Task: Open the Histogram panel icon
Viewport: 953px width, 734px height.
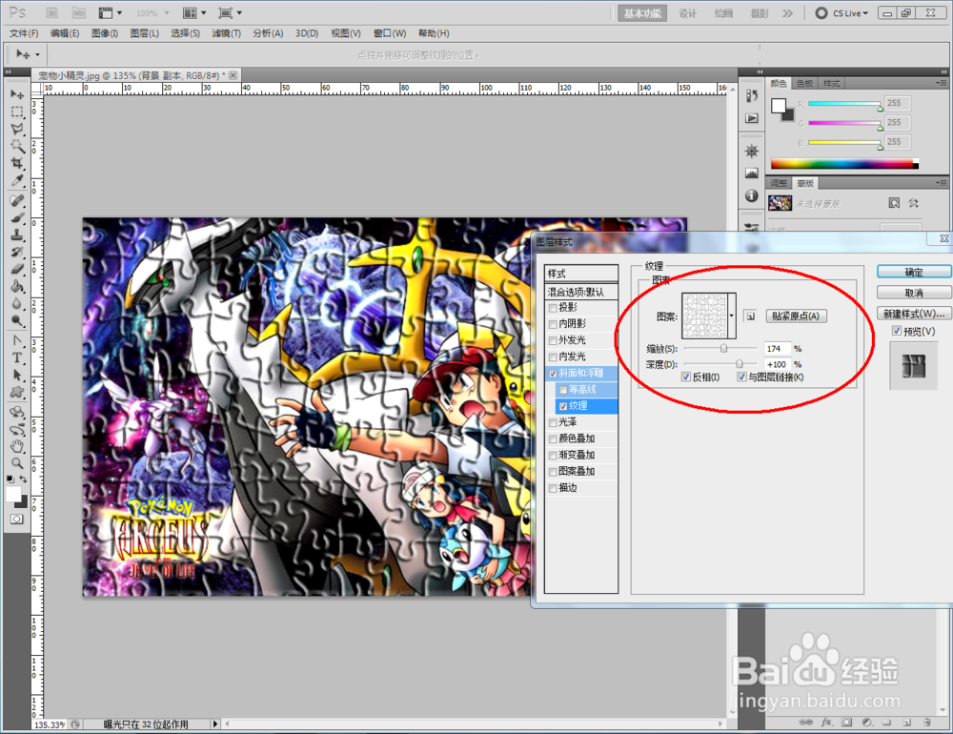Action: coord(752,173)
